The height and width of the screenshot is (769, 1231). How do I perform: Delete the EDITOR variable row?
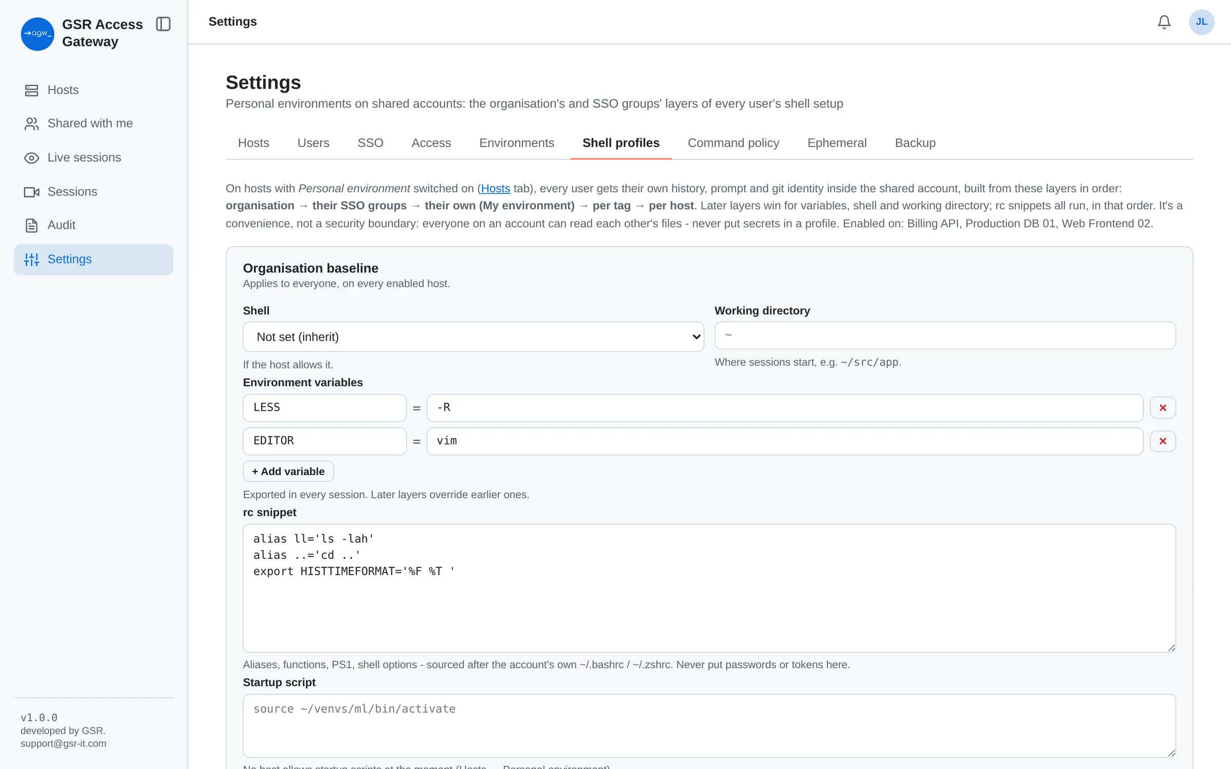[1162, 441]
